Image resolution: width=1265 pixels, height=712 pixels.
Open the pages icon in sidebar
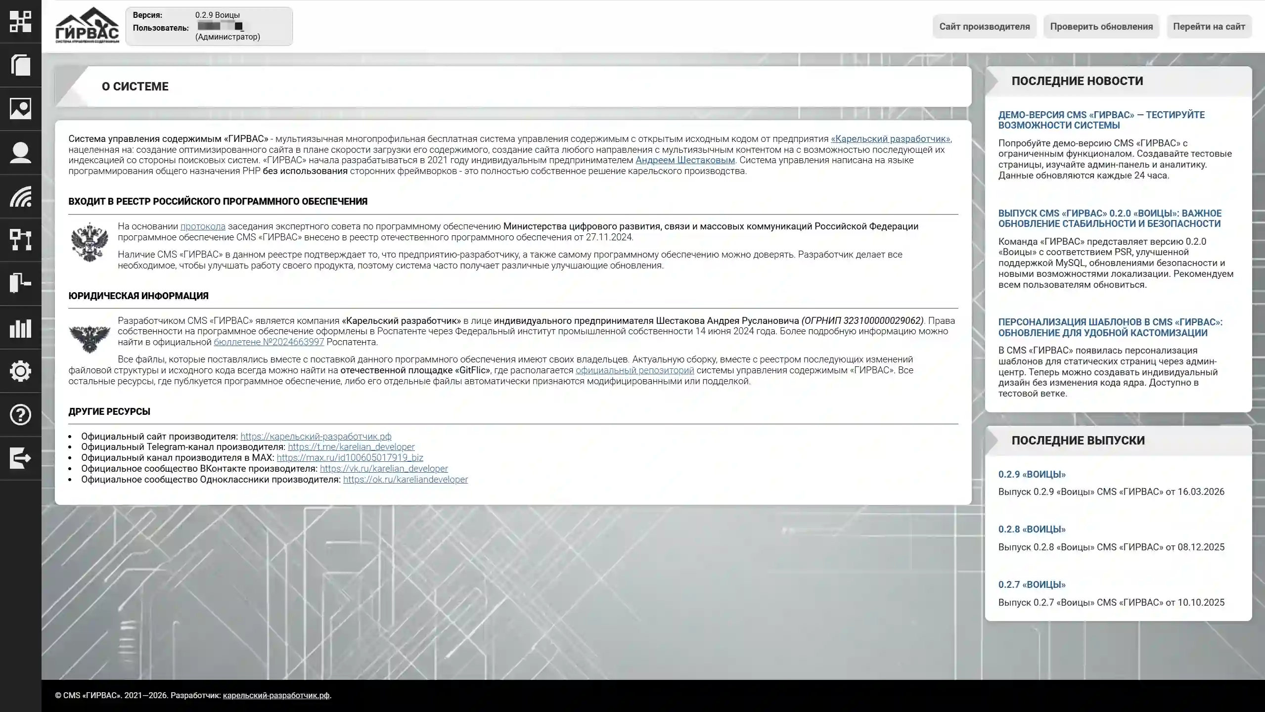(x=20, y=65)
